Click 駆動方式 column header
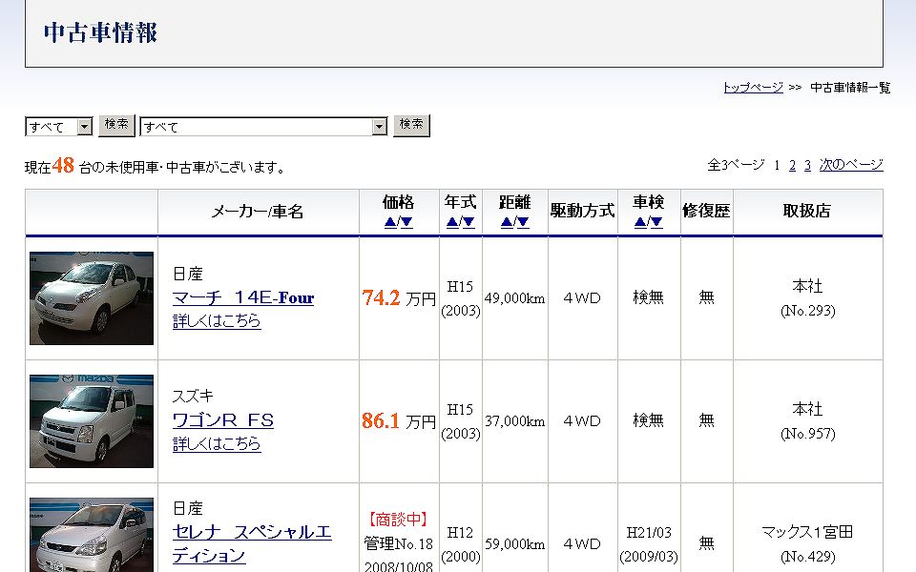The width and height of the screenshot is (916, 572). point(582,212)
